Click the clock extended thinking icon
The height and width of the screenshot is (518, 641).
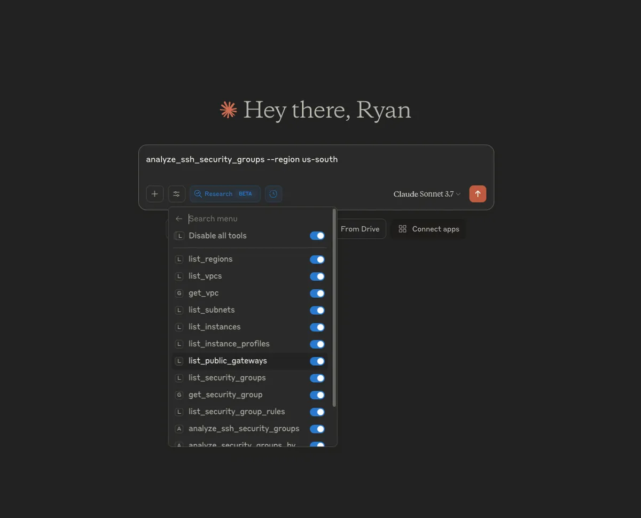(x=273, y=194)
